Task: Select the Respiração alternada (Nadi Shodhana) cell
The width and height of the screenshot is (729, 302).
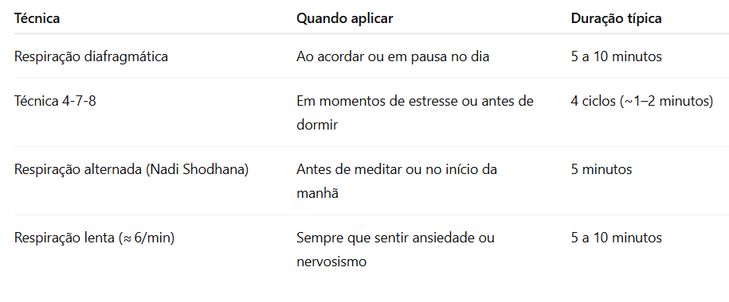Action: coord(131,170)
